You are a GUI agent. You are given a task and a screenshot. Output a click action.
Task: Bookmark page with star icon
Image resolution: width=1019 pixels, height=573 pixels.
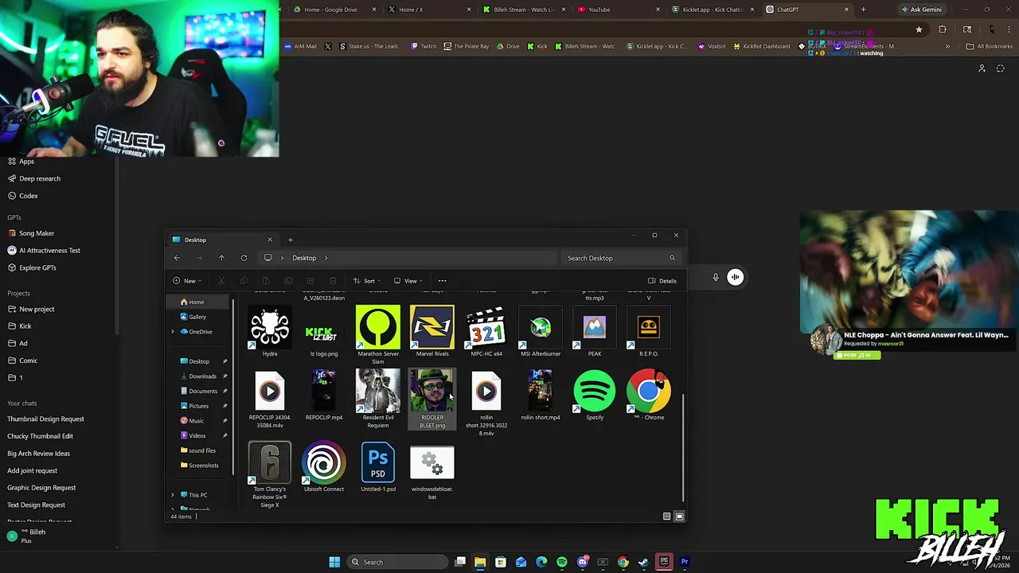pyautogui.click(x=919, y=29)
